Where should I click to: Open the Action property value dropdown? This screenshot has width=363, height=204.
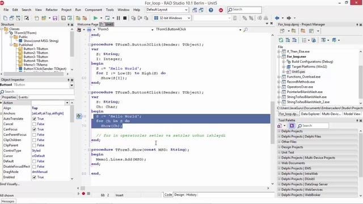[67, 103]
